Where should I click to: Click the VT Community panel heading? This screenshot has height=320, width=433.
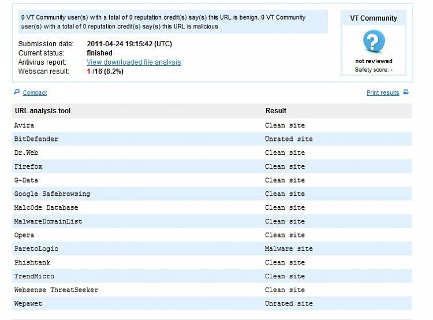[374, 18]
